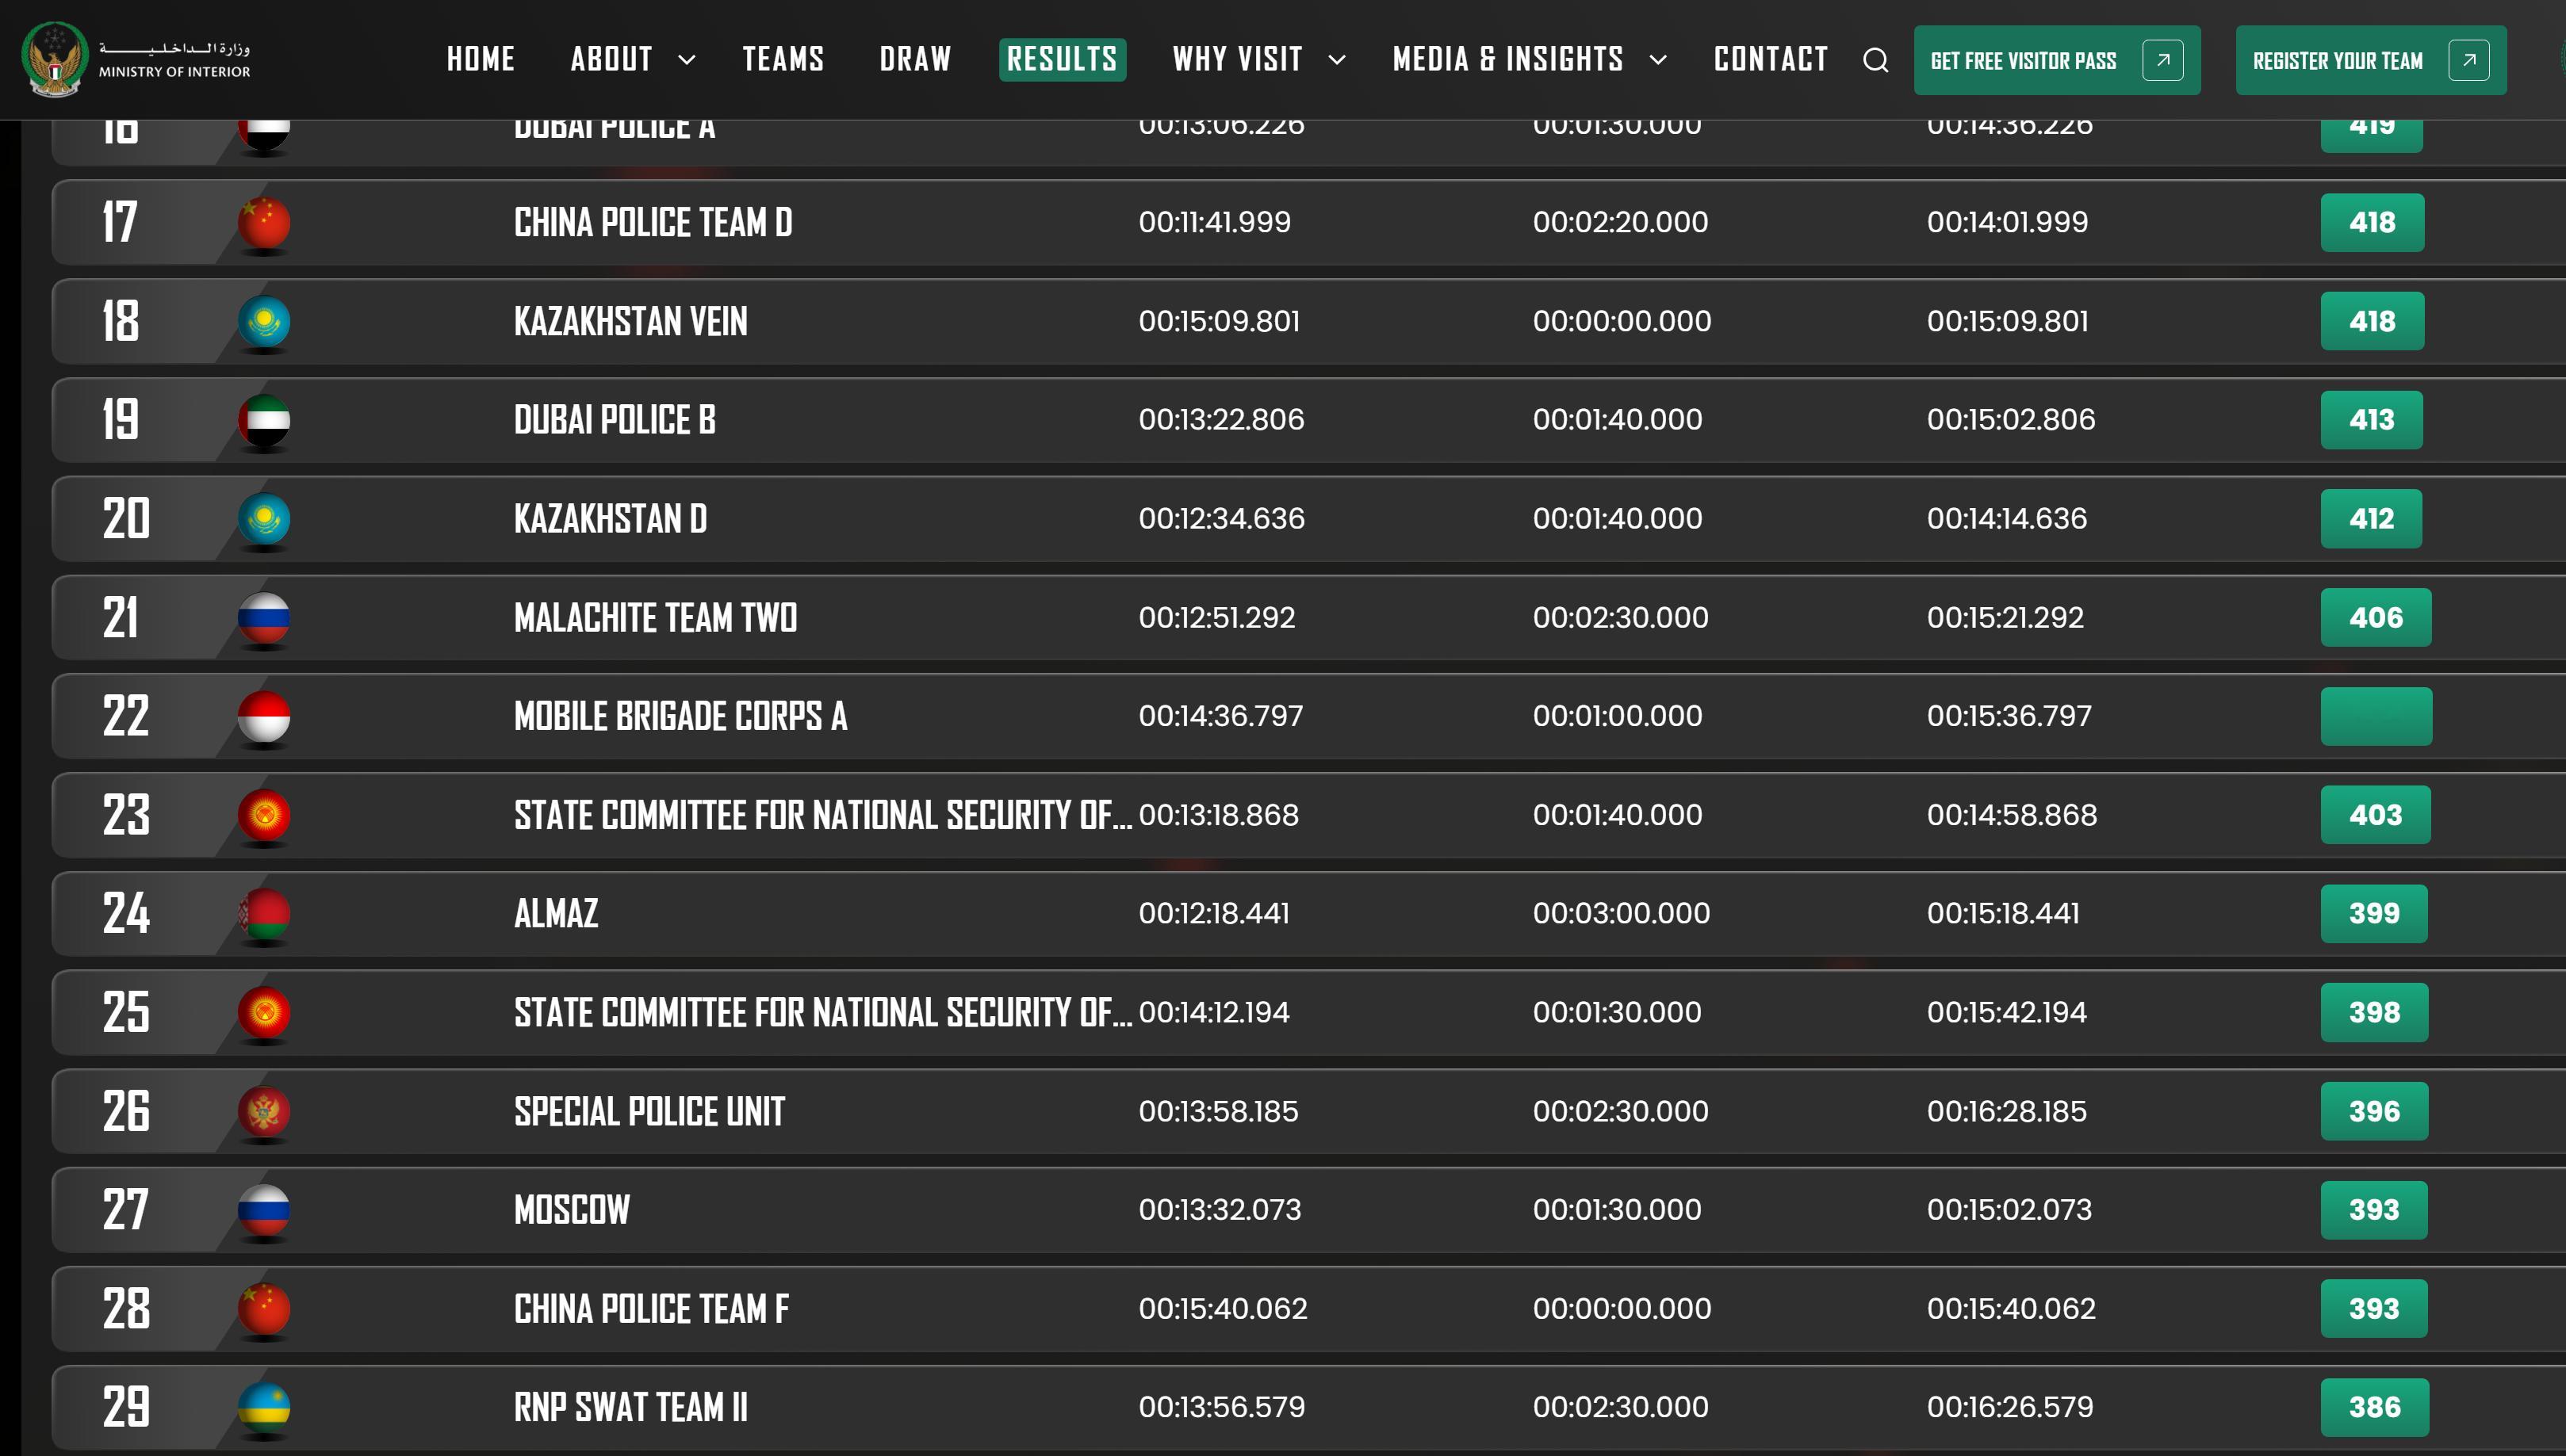Click the Kazakhstan flag beside Kazakhstan Vein
This screenshot has height=1456, width=2566.
pyautogui.click(x=264, y=321)
